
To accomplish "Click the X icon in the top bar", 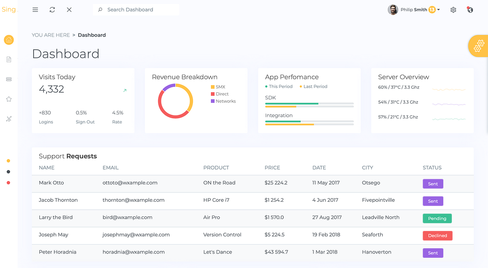I will pyautogui.click(x=69, y=9).
